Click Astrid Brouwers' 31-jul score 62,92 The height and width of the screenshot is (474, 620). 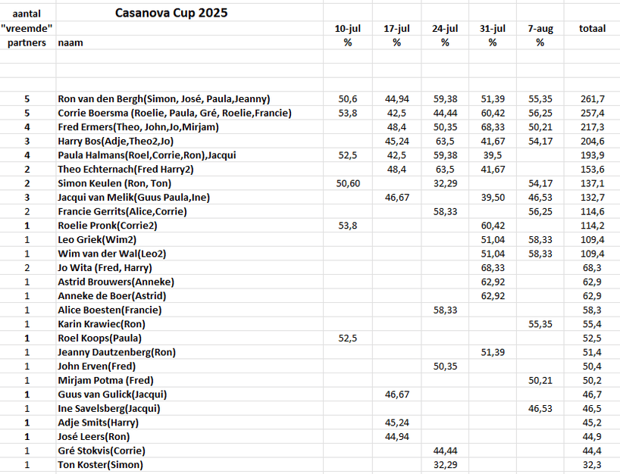point(493,282)
